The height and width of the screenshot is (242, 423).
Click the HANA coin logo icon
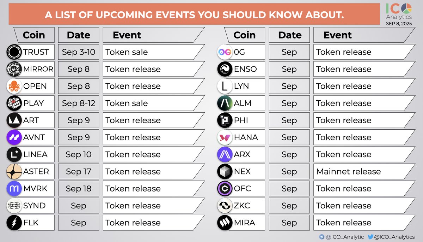pos(225,137)
